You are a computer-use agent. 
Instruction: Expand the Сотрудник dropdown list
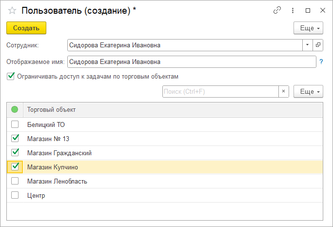(x=307, y=45)
